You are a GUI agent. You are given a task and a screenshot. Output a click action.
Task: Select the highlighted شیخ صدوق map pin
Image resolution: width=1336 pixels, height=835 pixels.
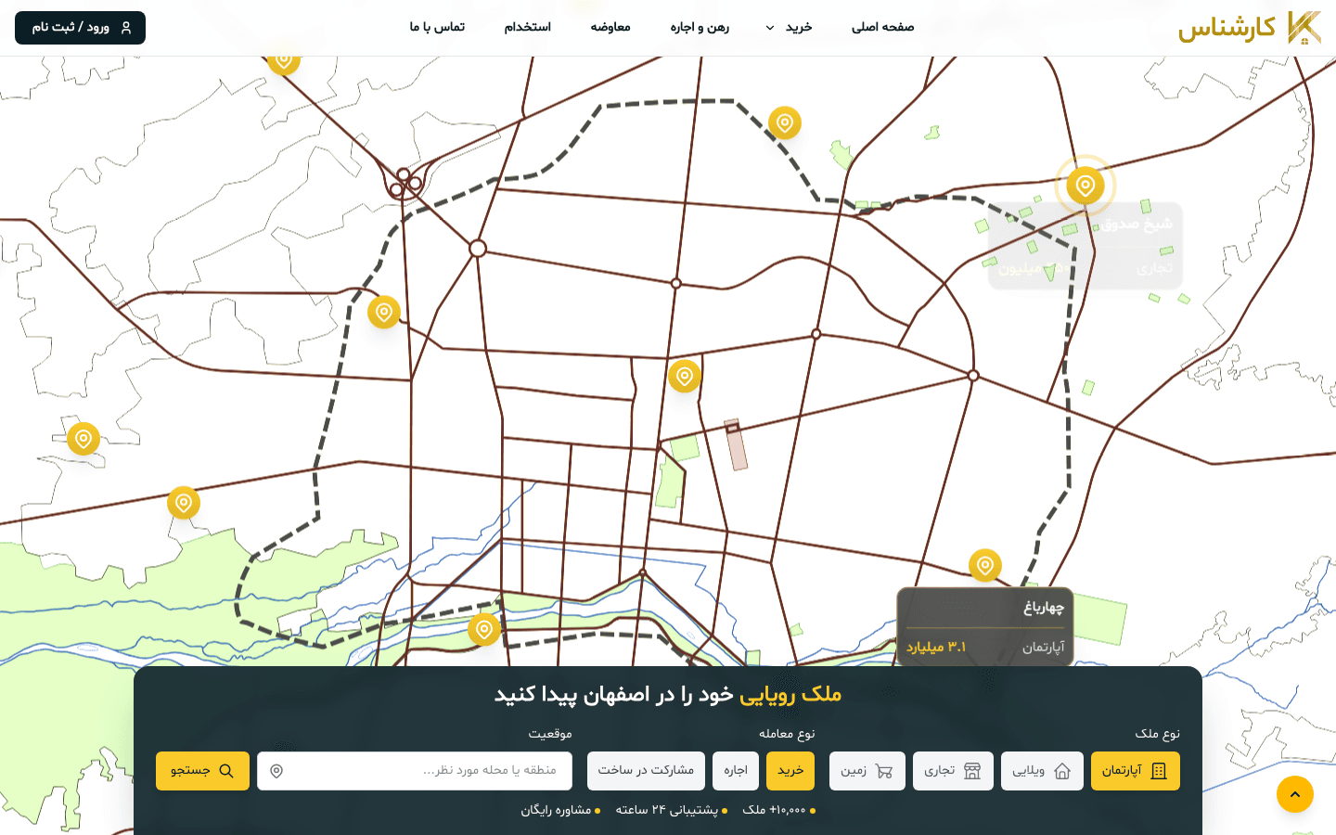click(1085, 186)
